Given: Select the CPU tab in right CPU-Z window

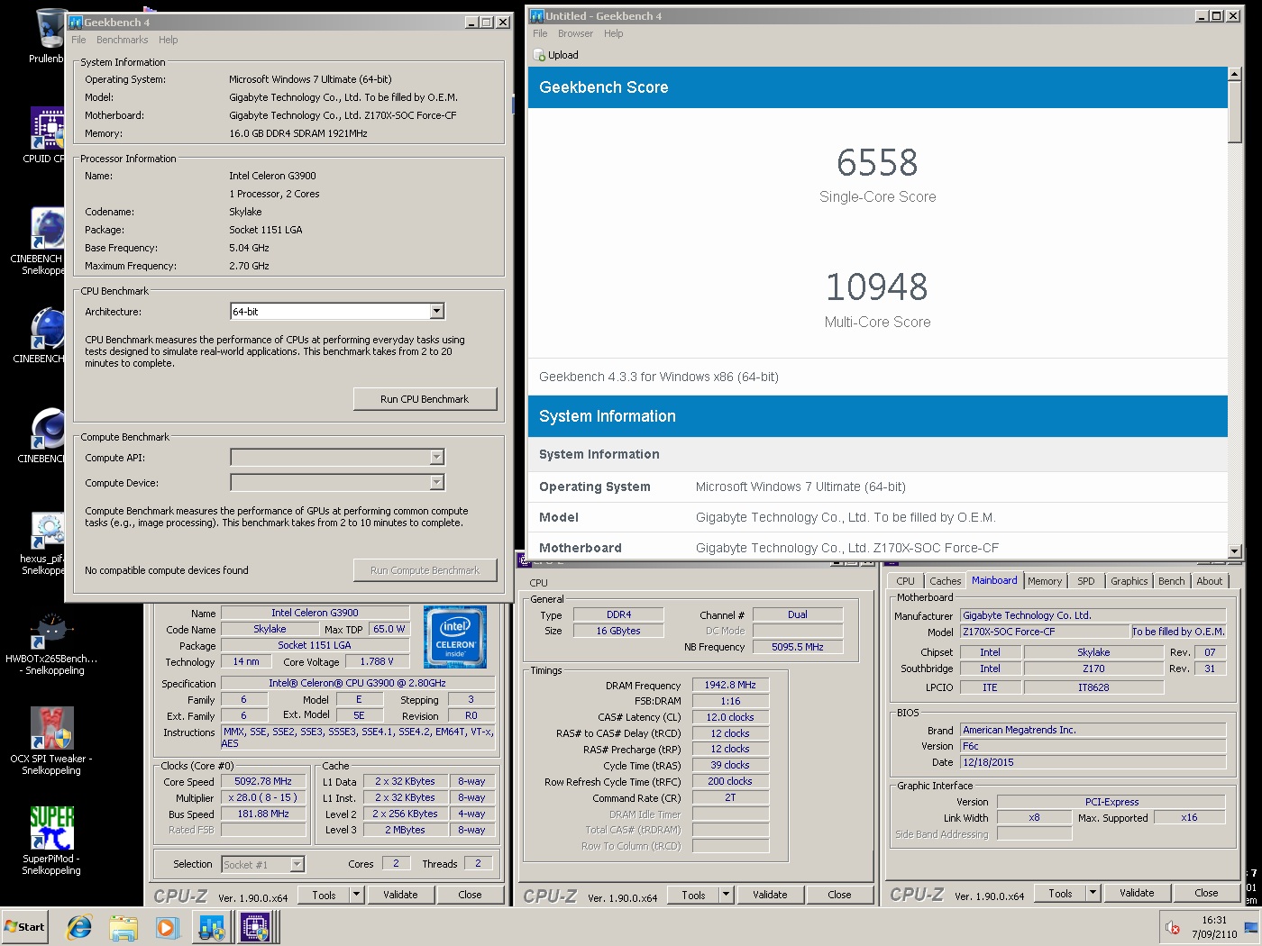Looking at the screenshot, I should [x=905, y=581].
